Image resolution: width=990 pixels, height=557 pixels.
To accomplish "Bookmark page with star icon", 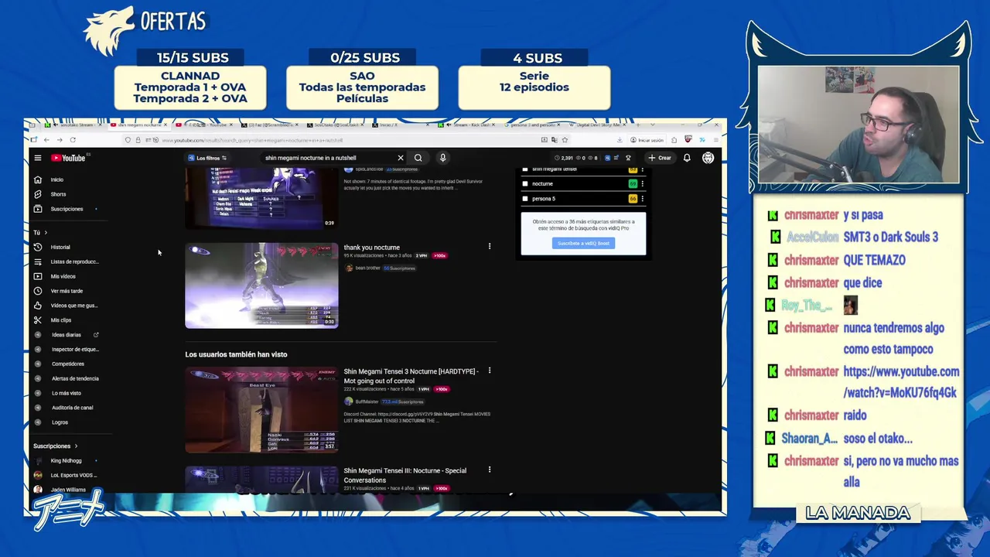I will pyautogui.click(x=565, y=140).
